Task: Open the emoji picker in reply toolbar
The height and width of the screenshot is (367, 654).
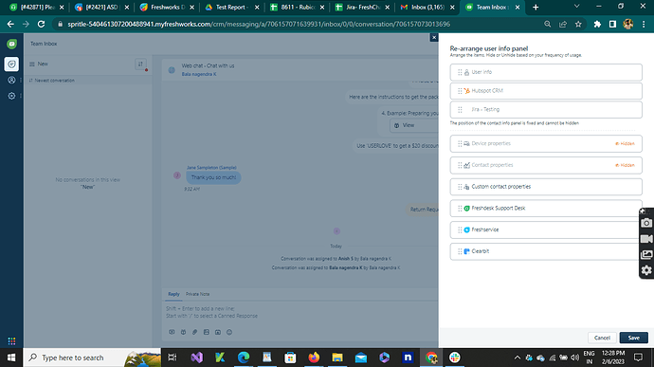Action: (x=229, y=332)
